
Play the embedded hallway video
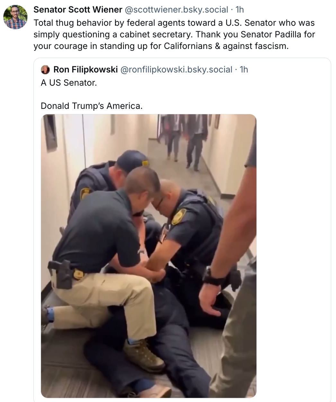coord(149,256)
